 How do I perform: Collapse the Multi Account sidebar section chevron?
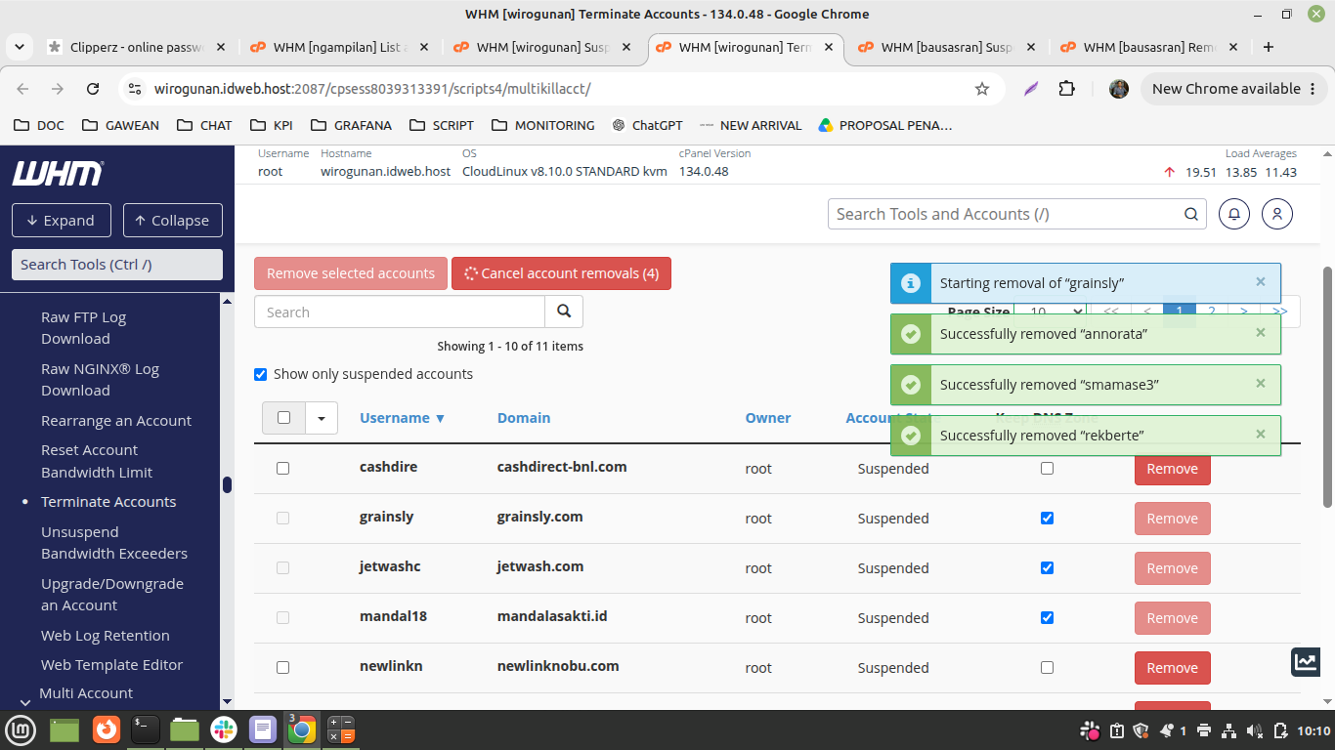(x=24, y=701)
